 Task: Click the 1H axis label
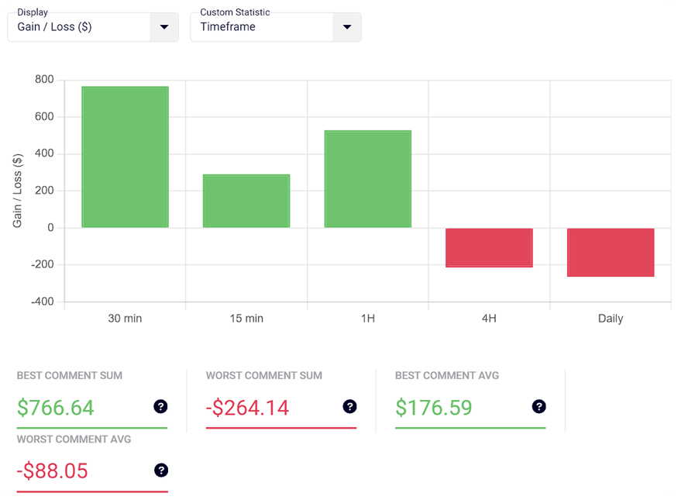click(x=368, y=319)
